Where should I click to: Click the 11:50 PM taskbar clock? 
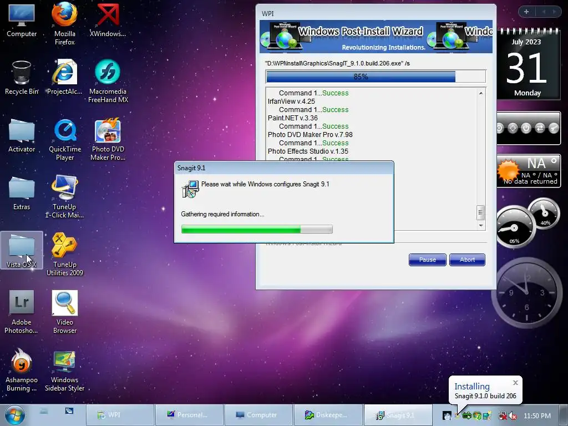tap(537, 415)
